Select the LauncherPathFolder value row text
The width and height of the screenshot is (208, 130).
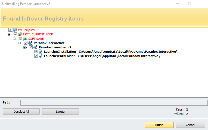102,56
